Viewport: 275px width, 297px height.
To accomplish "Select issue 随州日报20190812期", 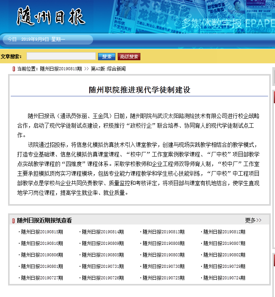I will coord(224,232).
